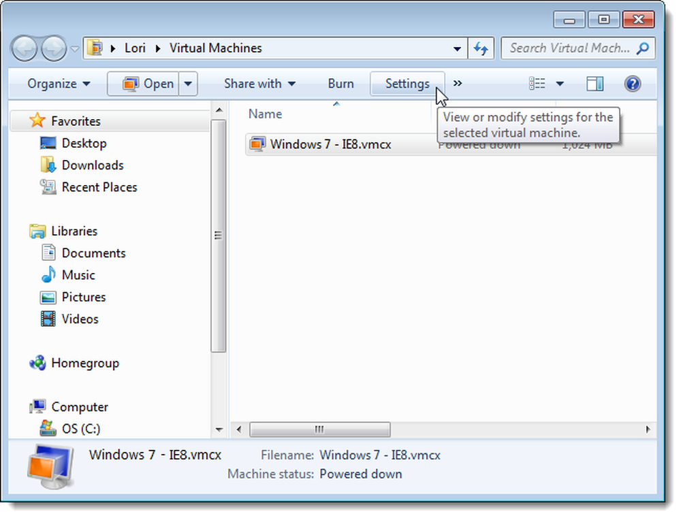Click in the Search Virtual Machines box
Viewport: 681px width, 518px height.
[x=570, y=48]
